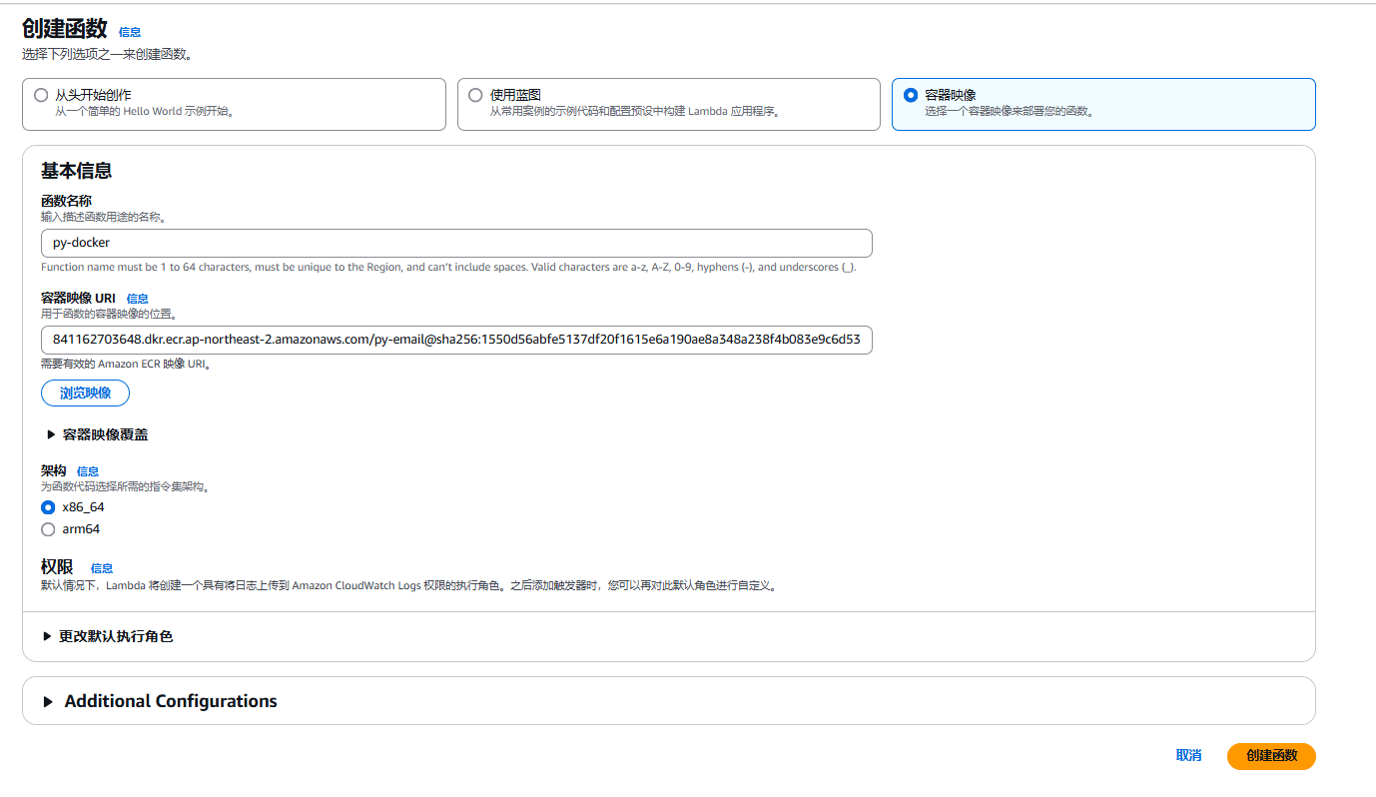Click the 函数名称 input field
The image size is (1376, 797).
tap(456, 243)
